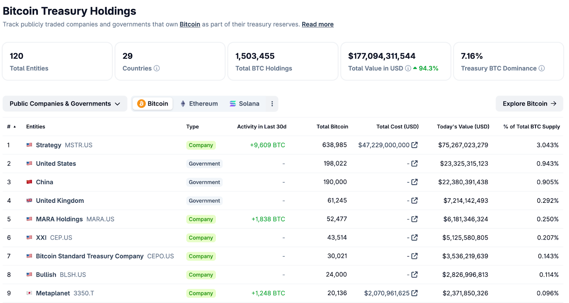Click the China flag icon

click(x=30, y=182)
